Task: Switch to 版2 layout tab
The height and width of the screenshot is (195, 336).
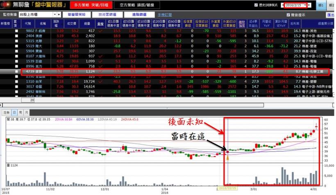Action: pyautogui.click(x=331, y=5)
